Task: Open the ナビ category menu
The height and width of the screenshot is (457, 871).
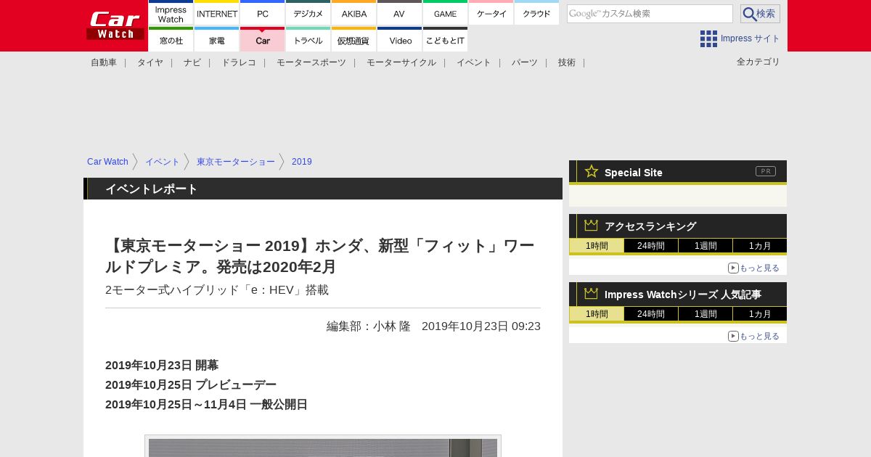Action: coord(192,62)
